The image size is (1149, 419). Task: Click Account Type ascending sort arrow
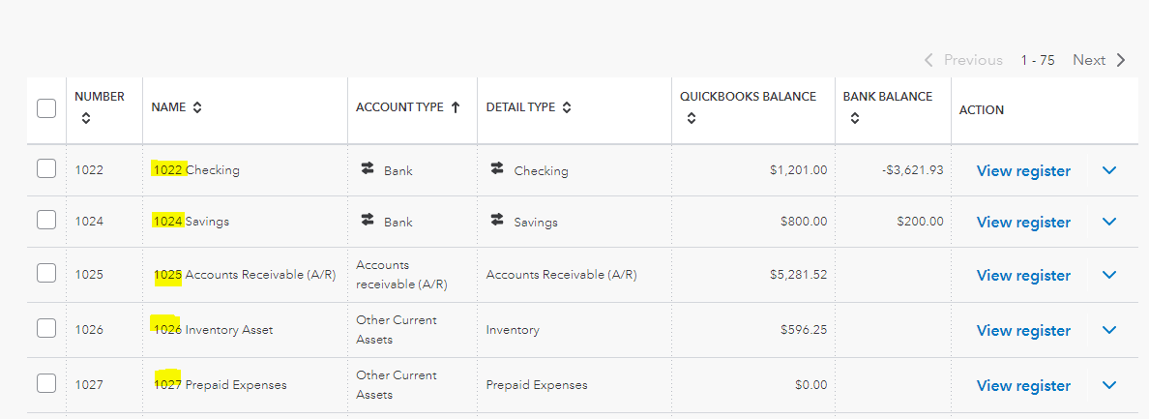point(456,108)
